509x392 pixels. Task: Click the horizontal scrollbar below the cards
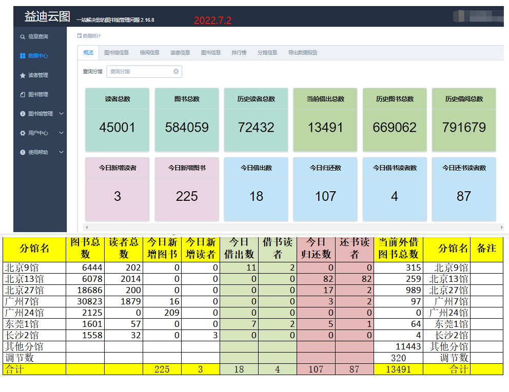tap(292, 227)
